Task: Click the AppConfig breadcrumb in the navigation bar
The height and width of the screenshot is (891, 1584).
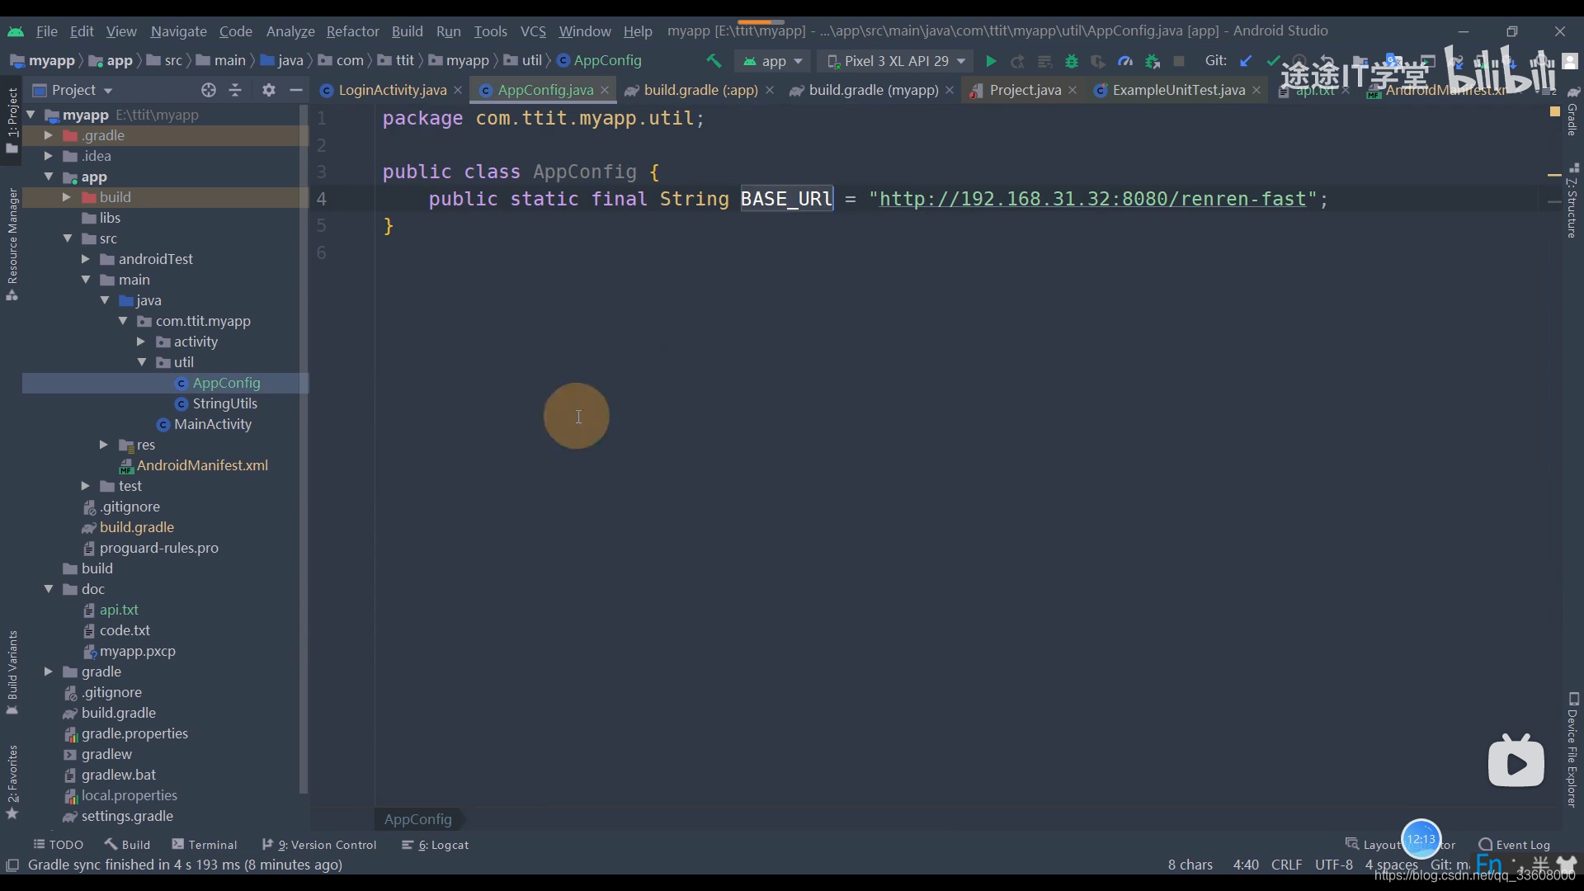Action: point(600,60)
